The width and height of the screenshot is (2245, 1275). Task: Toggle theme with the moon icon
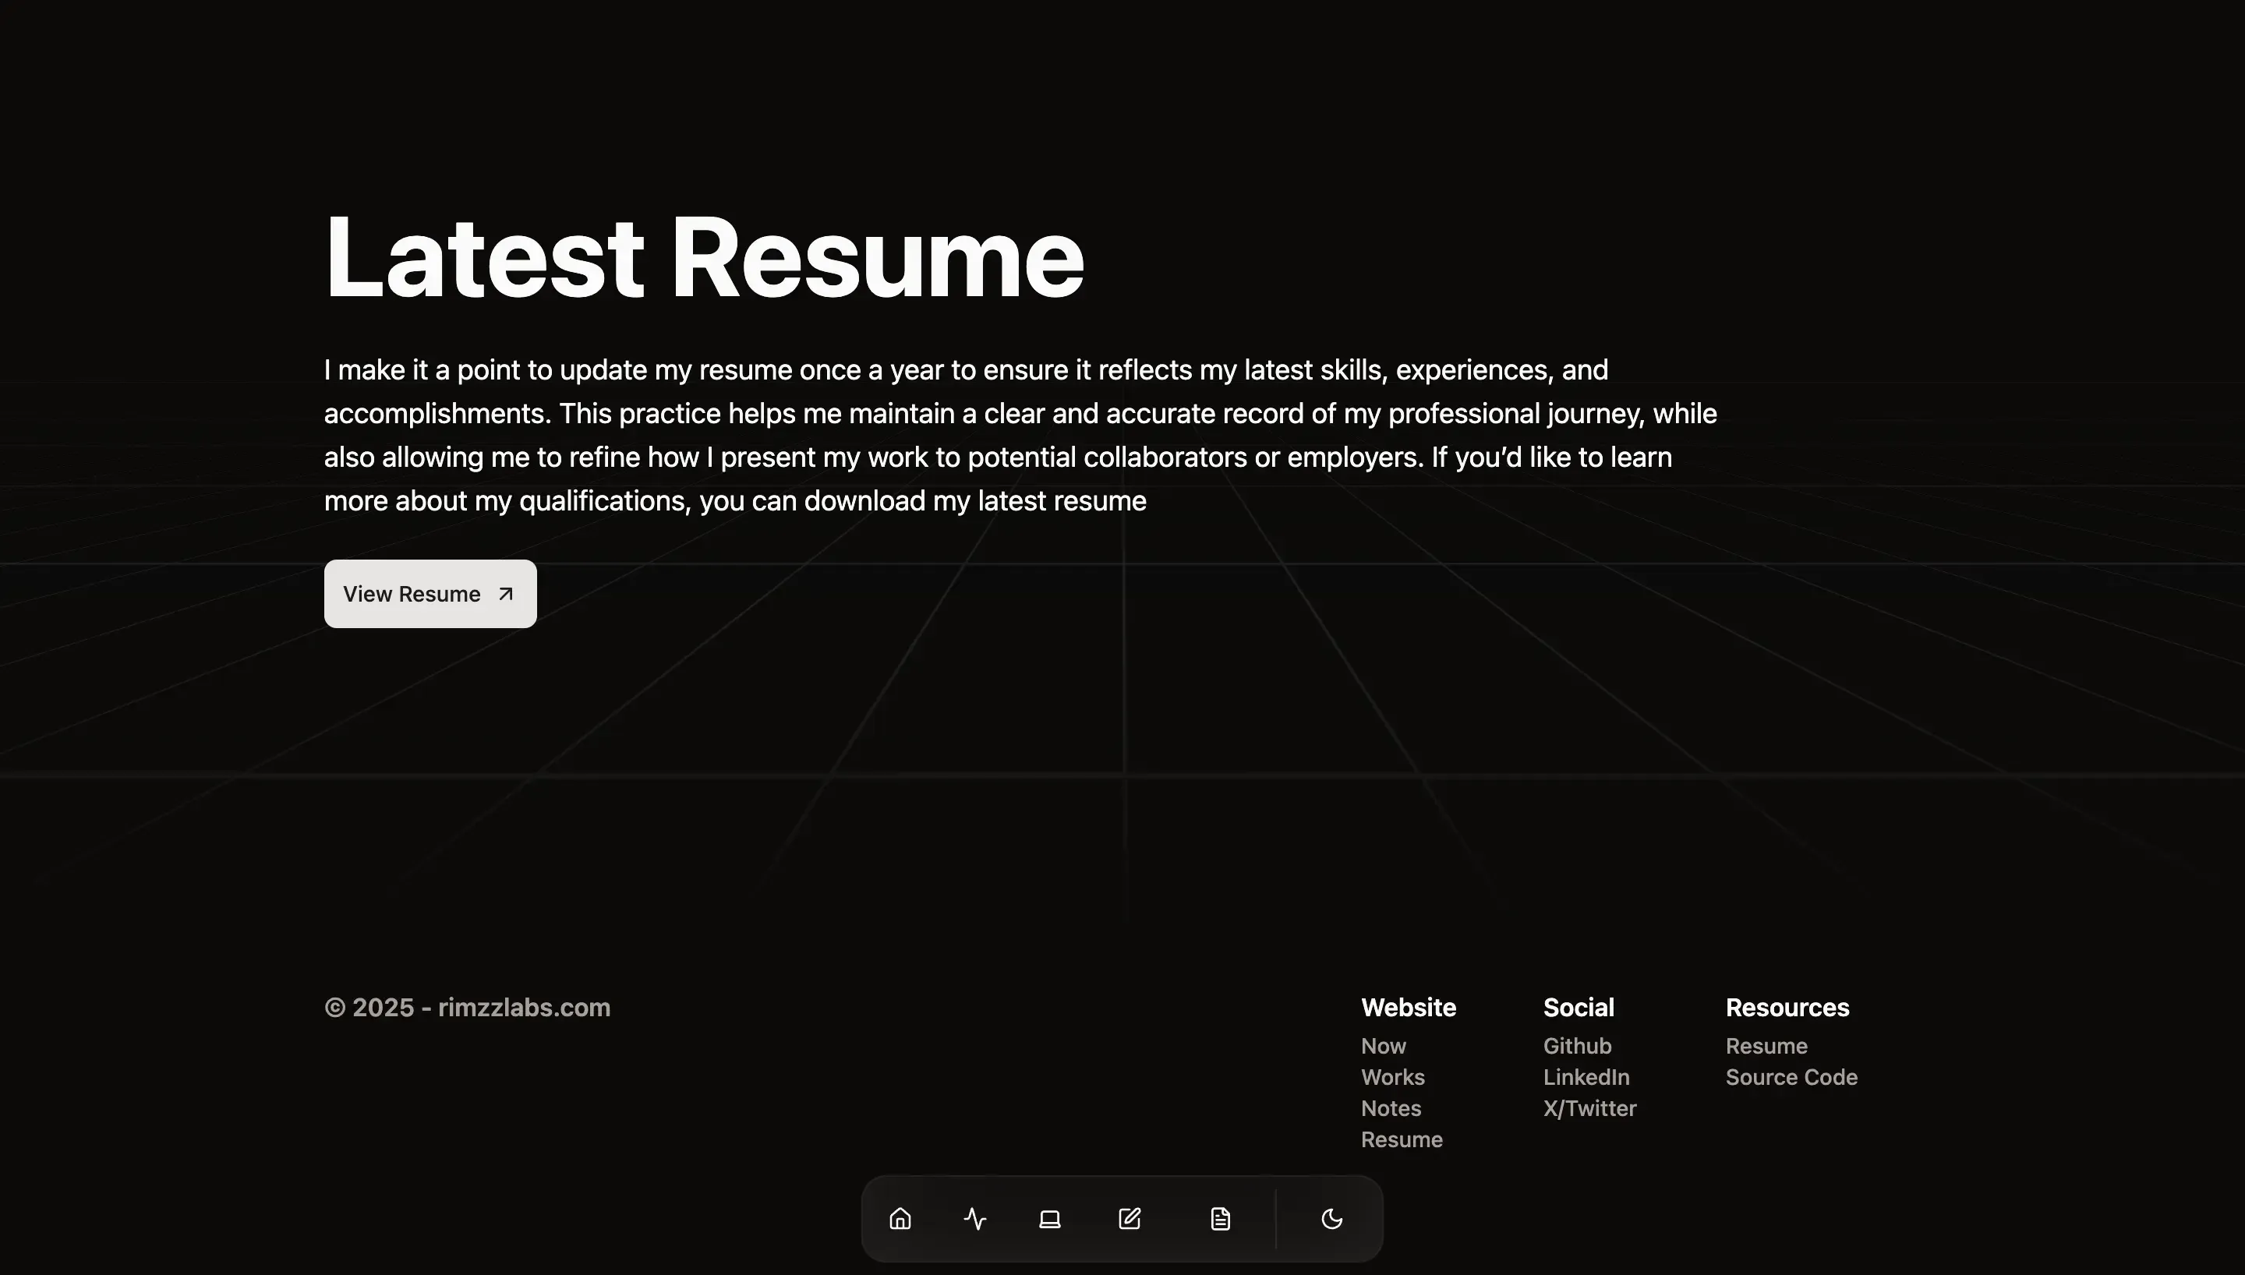point(1331,1218)
